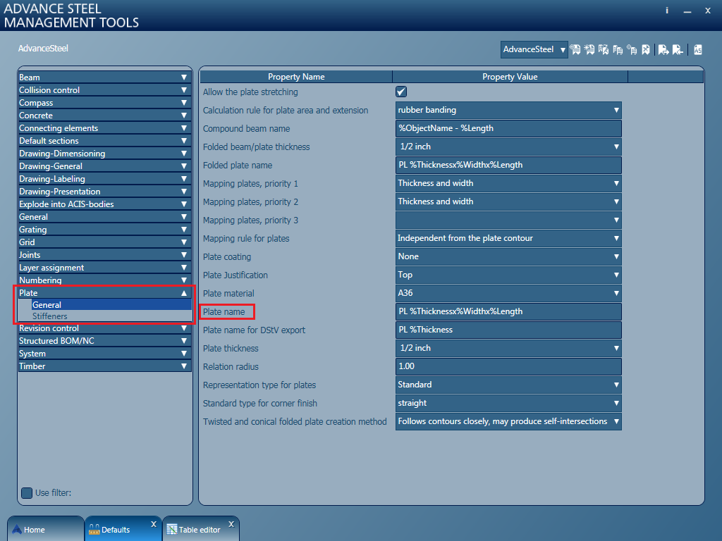The height and width of the screenshot is (541, 722).
Task: Open the Plate coating dropdown showing None
Action: click(508, 256)
